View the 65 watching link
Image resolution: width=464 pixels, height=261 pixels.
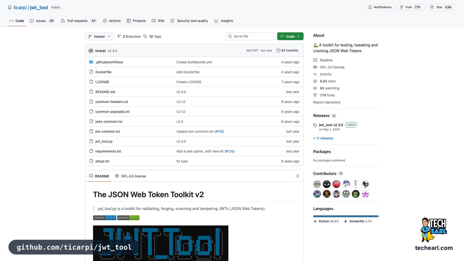pos(326,88)
